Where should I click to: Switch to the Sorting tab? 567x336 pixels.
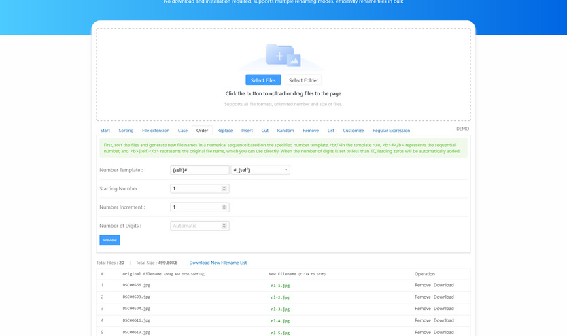coord(126,131)
